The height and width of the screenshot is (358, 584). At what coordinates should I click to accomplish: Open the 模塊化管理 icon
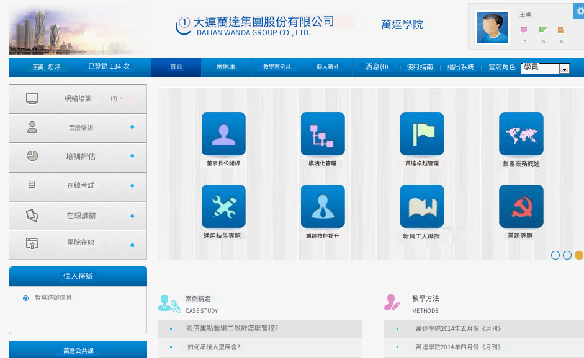point(323,134)
